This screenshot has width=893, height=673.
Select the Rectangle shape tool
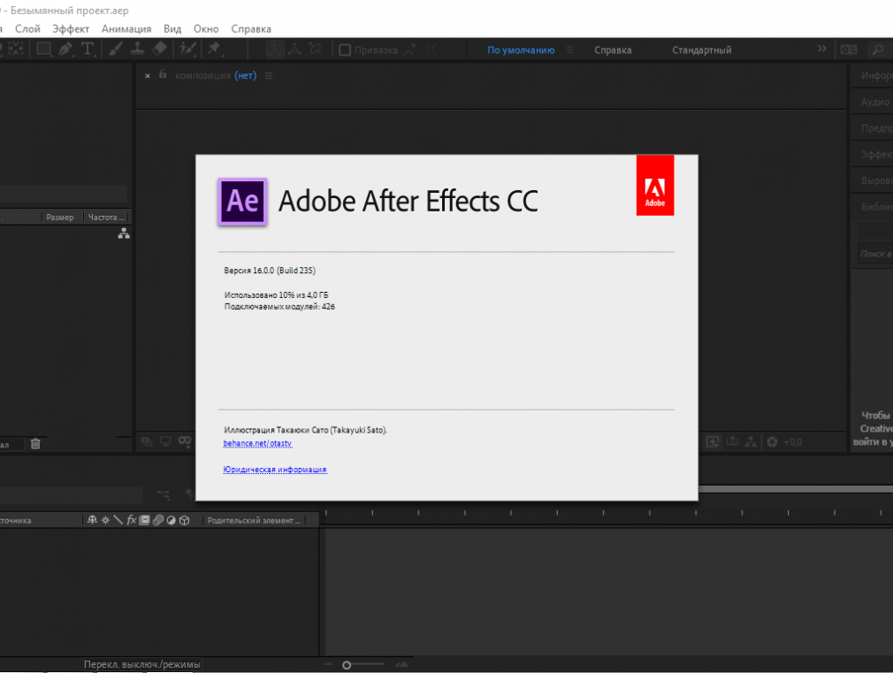(x=44, y=49)
